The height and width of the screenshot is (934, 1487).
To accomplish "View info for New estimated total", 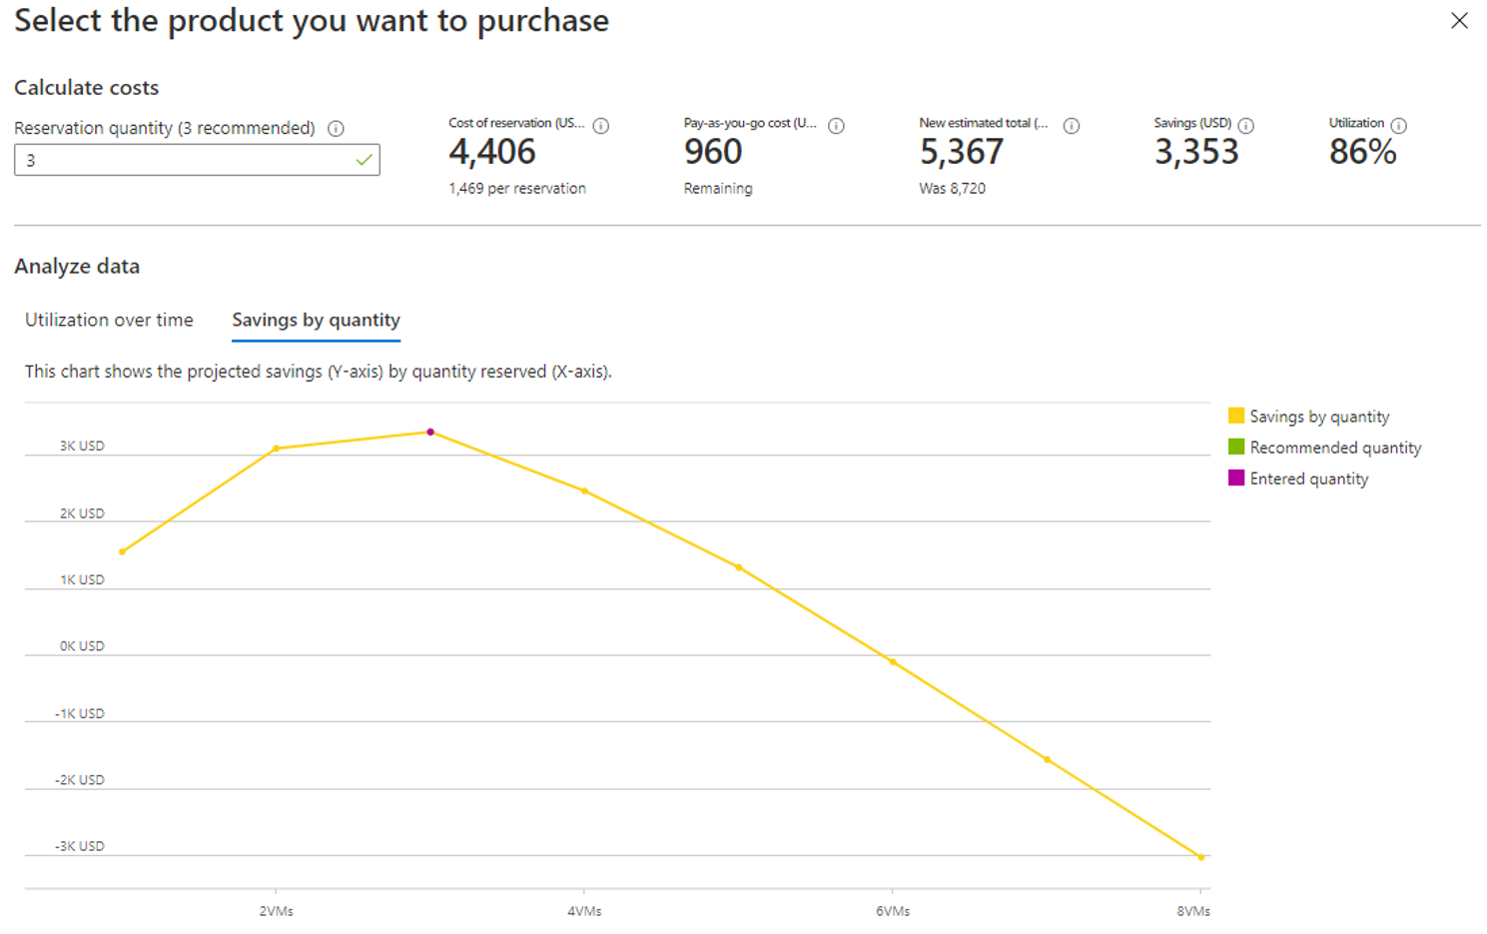I will [x=1072, y=126].
